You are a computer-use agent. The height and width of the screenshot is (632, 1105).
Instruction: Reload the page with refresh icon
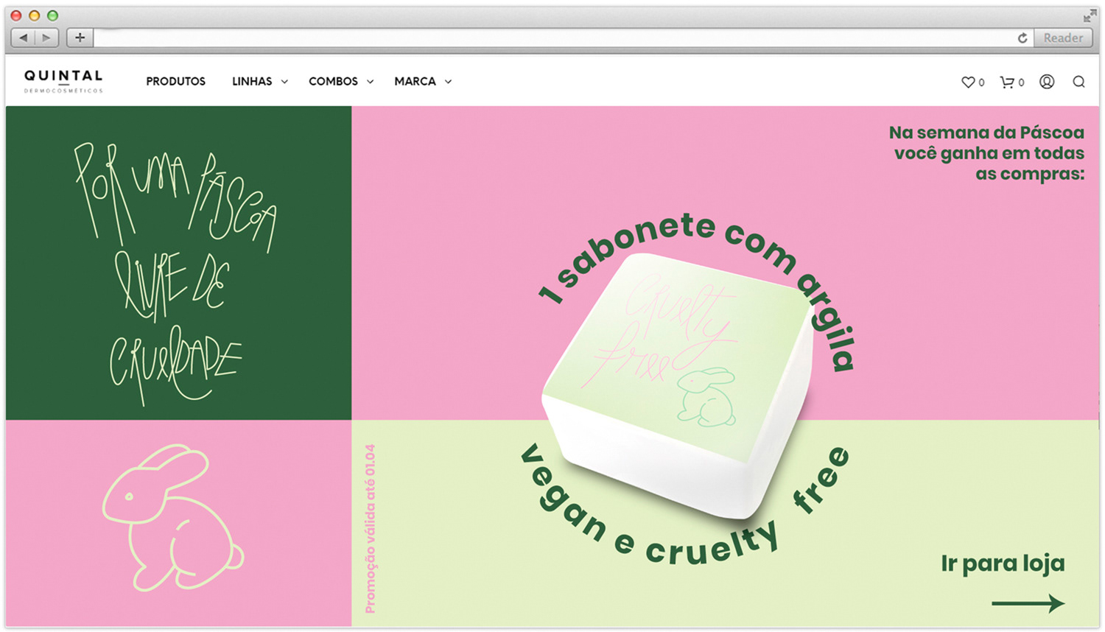tap(1022, 38)
